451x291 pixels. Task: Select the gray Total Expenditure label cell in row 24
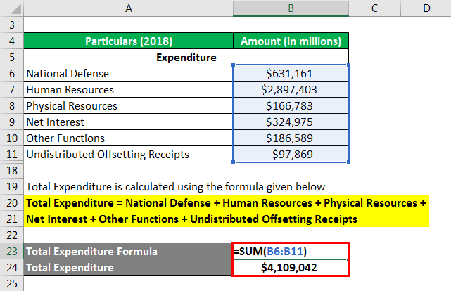point(128,267)
